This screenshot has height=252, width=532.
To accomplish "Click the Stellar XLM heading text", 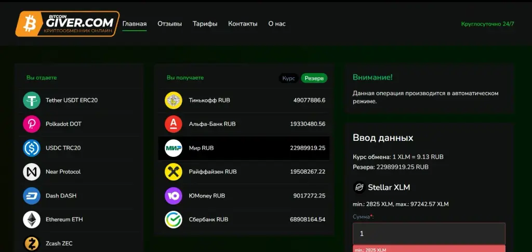I will point(389,187).
